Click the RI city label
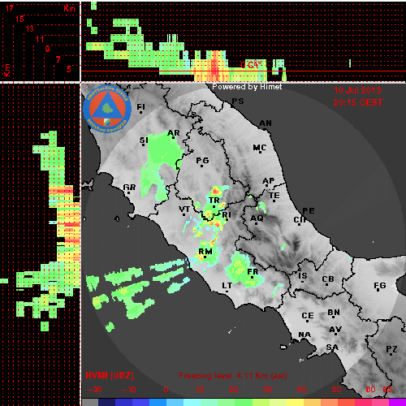 pos(227,214)
